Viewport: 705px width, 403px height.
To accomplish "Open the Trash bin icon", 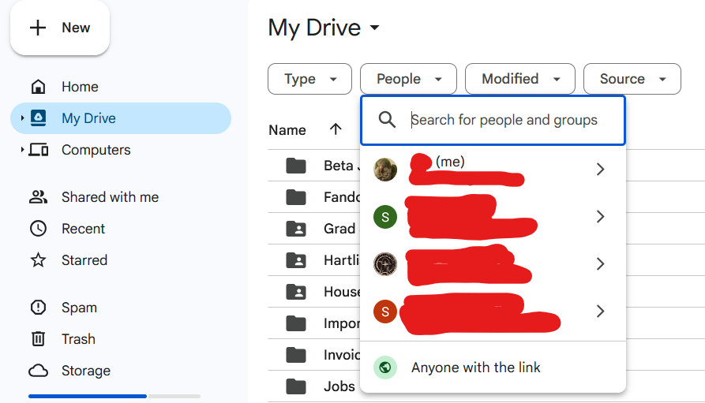I will [x=38, y=339].
